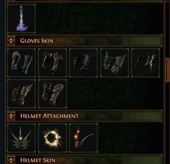Select the spiked star helmet attachment
This screenshot has width=170, height=164.
click(21, 138)
